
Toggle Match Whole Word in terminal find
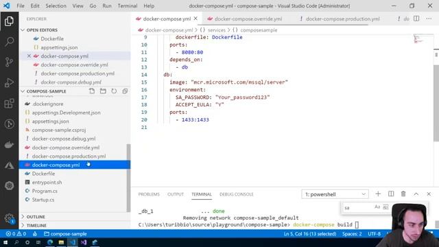click(x=385, y=207)
